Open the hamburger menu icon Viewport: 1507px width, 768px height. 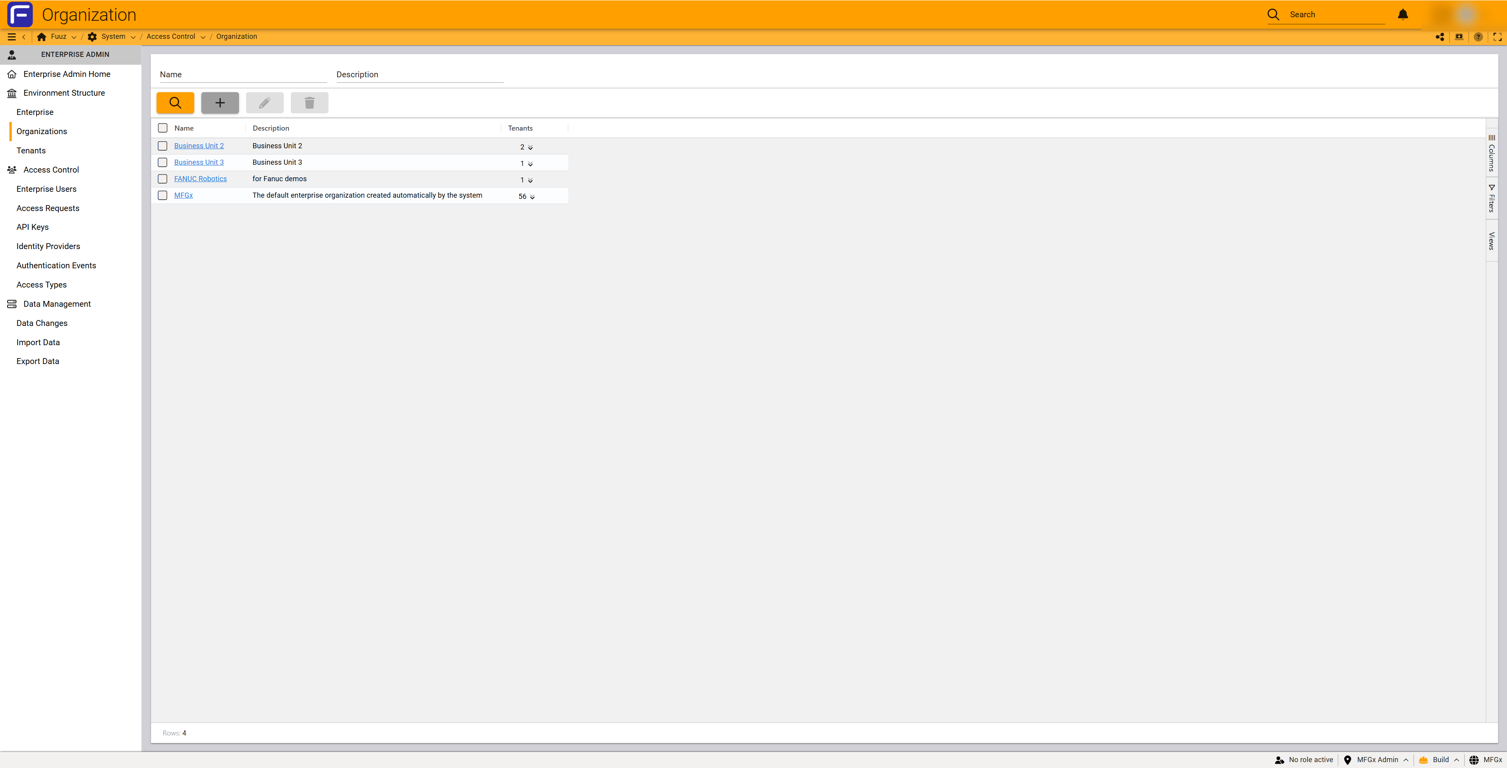coord(11,37)
